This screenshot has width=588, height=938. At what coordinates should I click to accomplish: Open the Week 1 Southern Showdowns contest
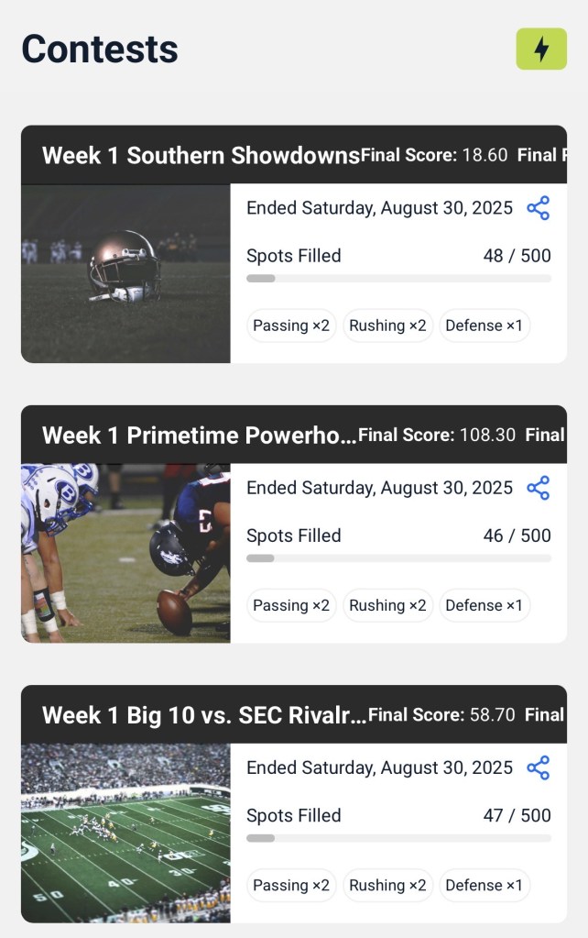point(200,155)
